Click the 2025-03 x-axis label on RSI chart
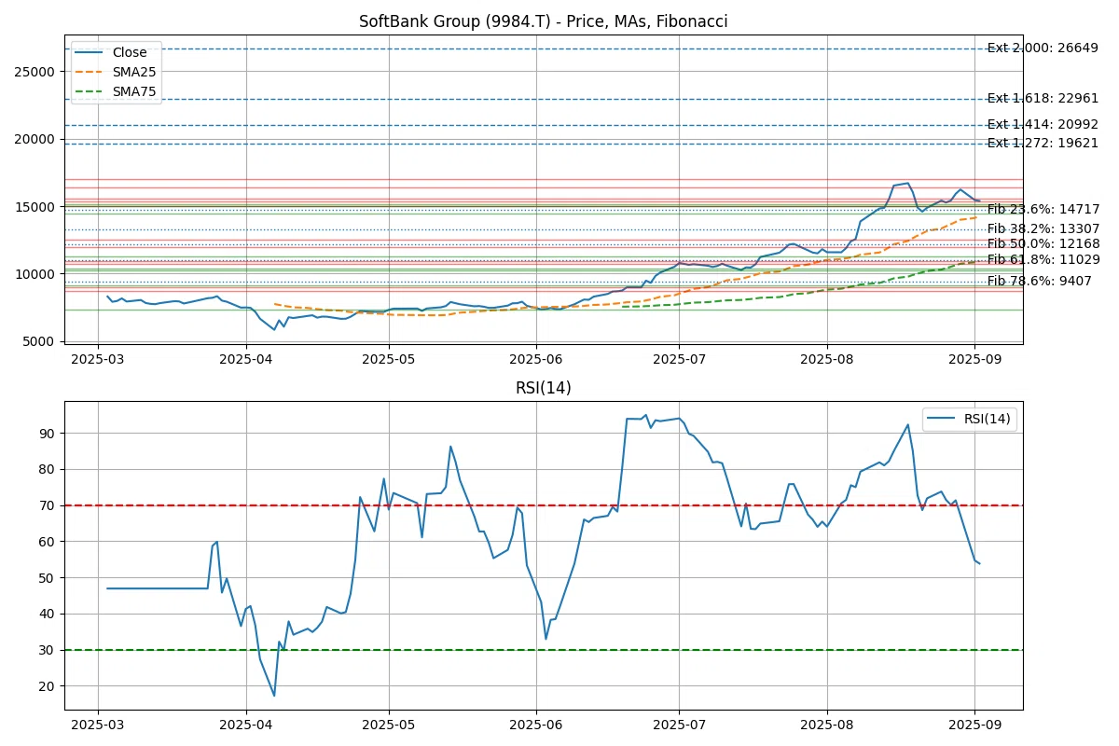The image size is (1119, 746). click(x=99, y=725)
